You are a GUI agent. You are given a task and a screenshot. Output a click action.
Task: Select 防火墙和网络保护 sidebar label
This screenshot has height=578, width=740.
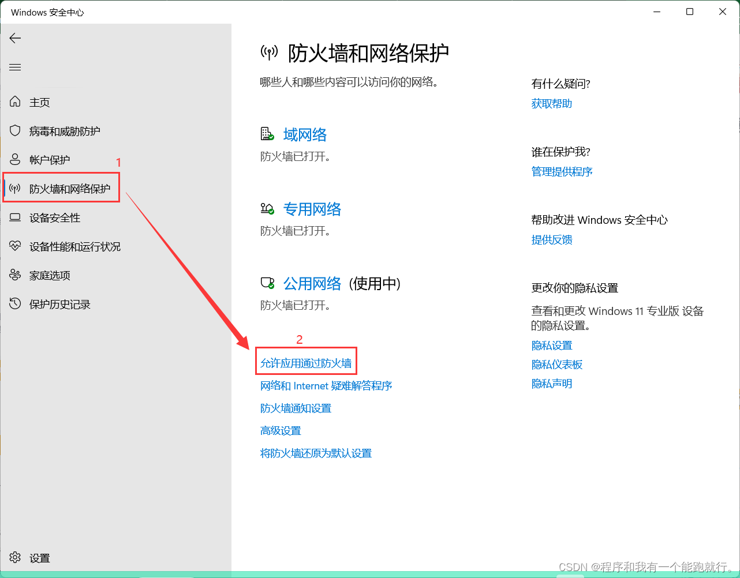[70, 189]
